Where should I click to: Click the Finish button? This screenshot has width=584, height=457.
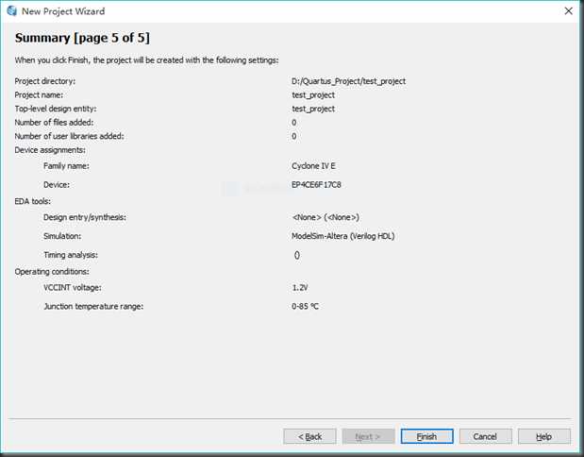click(x=426, y=436)
